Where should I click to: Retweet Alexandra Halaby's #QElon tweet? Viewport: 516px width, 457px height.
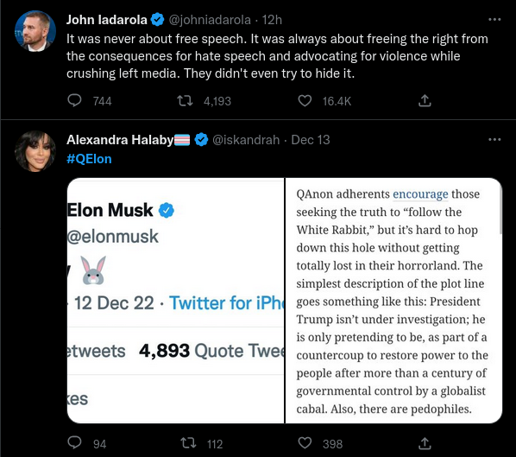[189, 443]
